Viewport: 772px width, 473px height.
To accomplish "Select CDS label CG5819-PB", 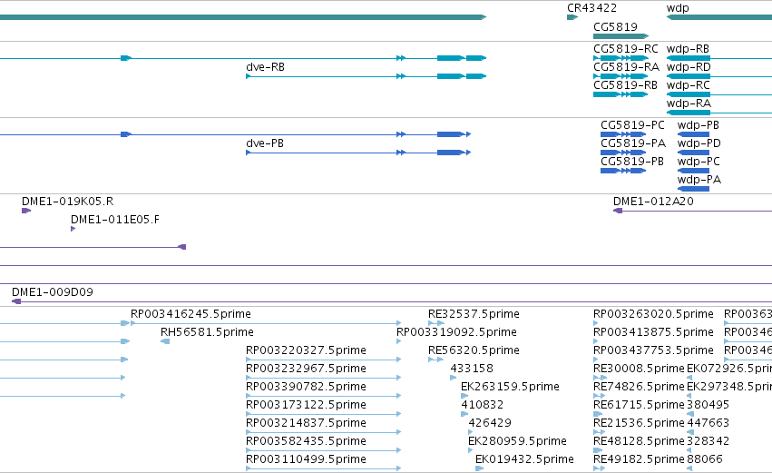I will tap(632, 162).
